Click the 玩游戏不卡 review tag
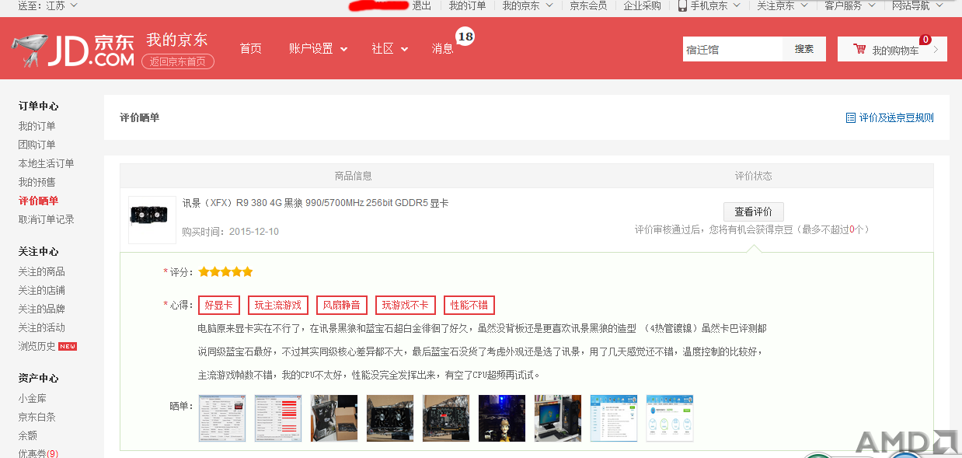The width and height of the screenshot is (962, 458). 406,305
